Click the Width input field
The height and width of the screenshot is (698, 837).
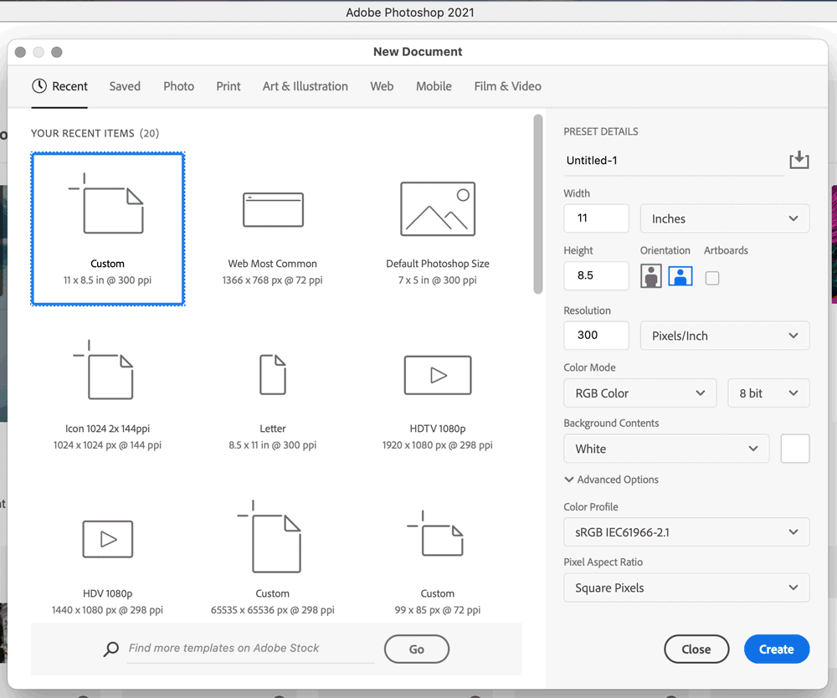596,218
